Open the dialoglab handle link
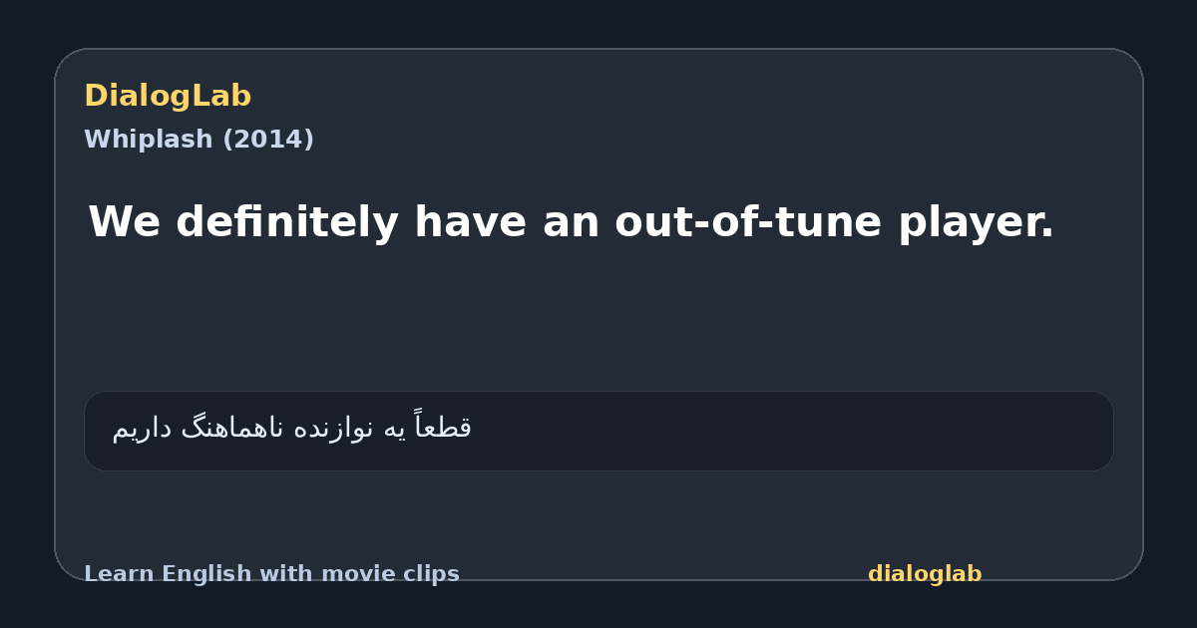1197x628 pixels. (925, 574)
